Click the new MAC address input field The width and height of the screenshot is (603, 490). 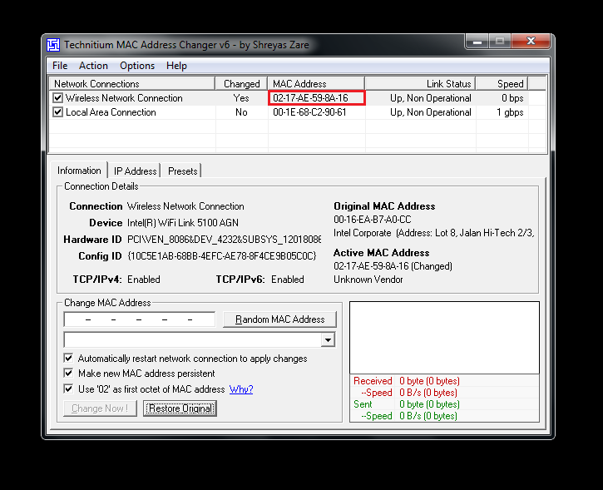click(139, 319)
